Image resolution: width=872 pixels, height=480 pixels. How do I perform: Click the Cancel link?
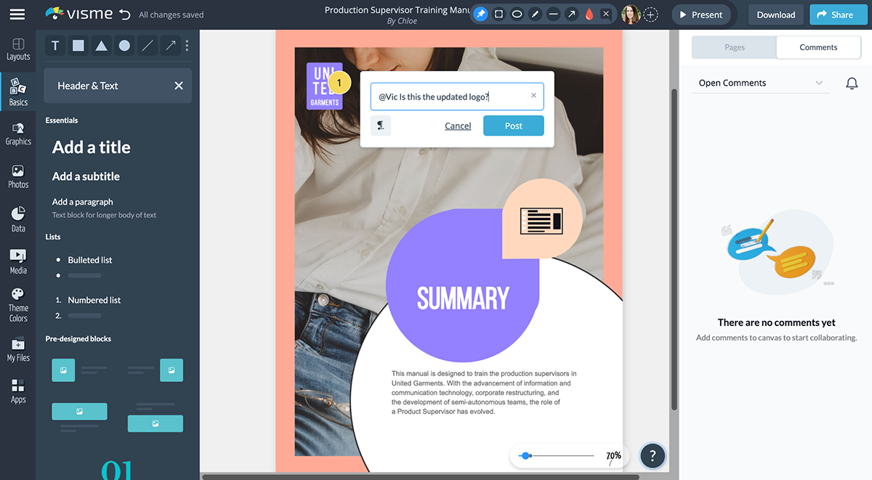point(458,126)
